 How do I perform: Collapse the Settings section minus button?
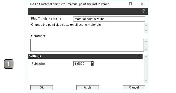pyautogui.click(x=139, y=56)
